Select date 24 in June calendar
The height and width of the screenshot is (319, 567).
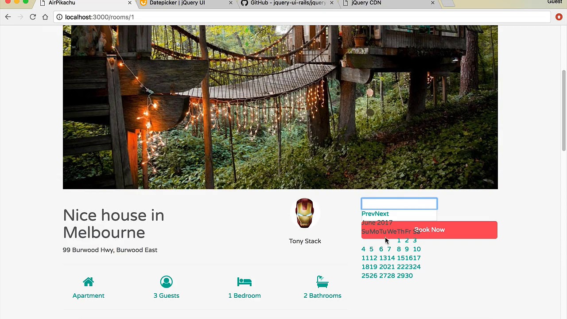point(417,267)
